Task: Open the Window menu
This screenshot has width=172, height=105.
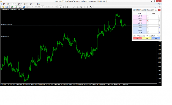Action: point(32,4)
